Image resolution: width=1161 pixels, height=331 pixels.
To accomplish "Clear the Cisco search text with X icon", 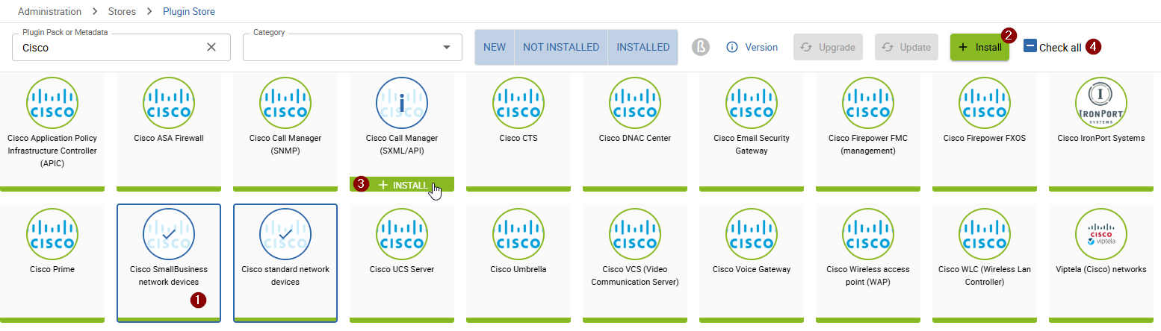I will click(211, 47).
